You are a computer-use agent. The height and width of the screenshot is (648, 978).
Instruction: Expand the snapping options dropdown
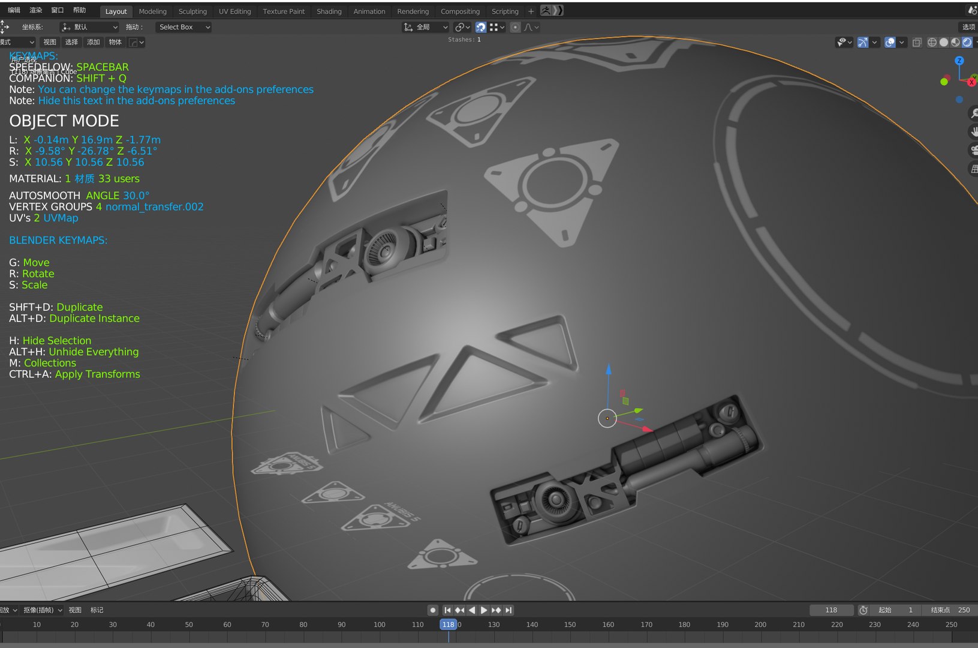pos(498,27)
